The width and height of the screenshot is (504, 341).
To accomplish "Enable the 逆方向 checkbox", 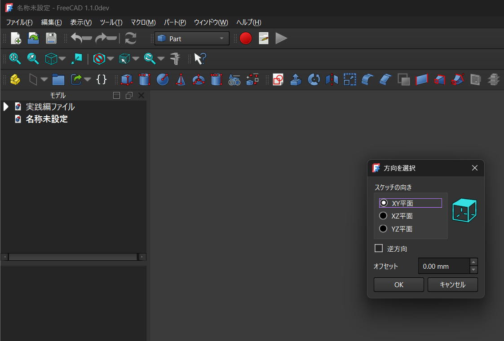I will (x=379, y=248).
